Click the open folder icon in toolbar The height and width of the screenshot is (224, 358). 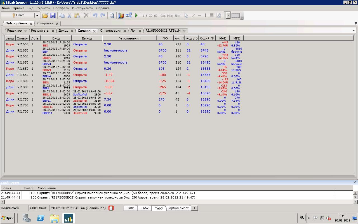45,16
